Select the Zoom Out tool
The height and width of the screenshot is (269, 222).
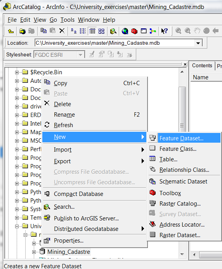(x=187, y=31)
